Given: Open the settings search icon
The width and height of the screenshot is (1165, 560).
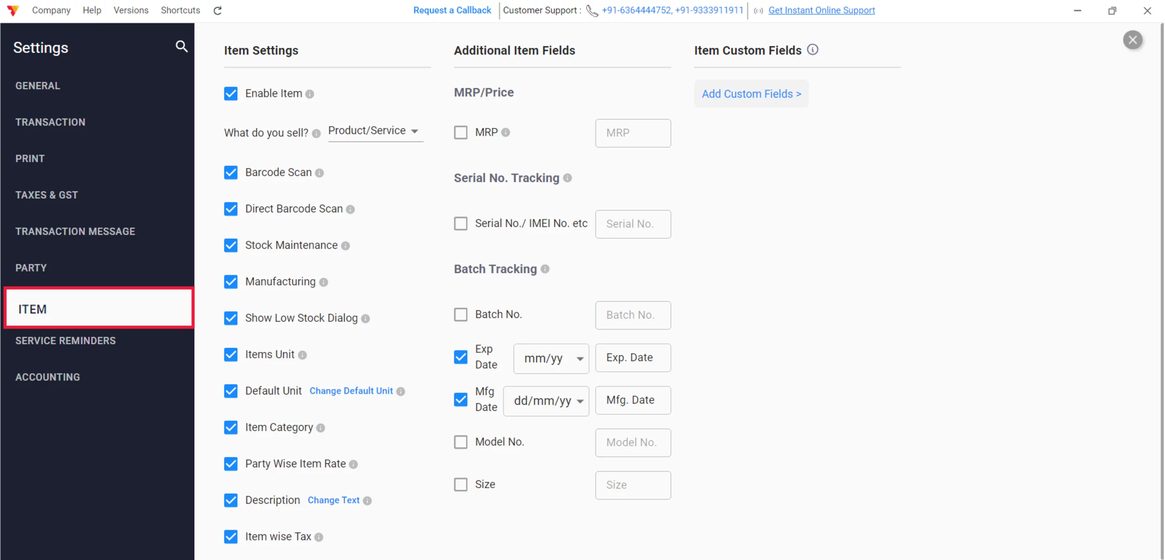Looking at the screenshot, I should (x=182, y=46).
